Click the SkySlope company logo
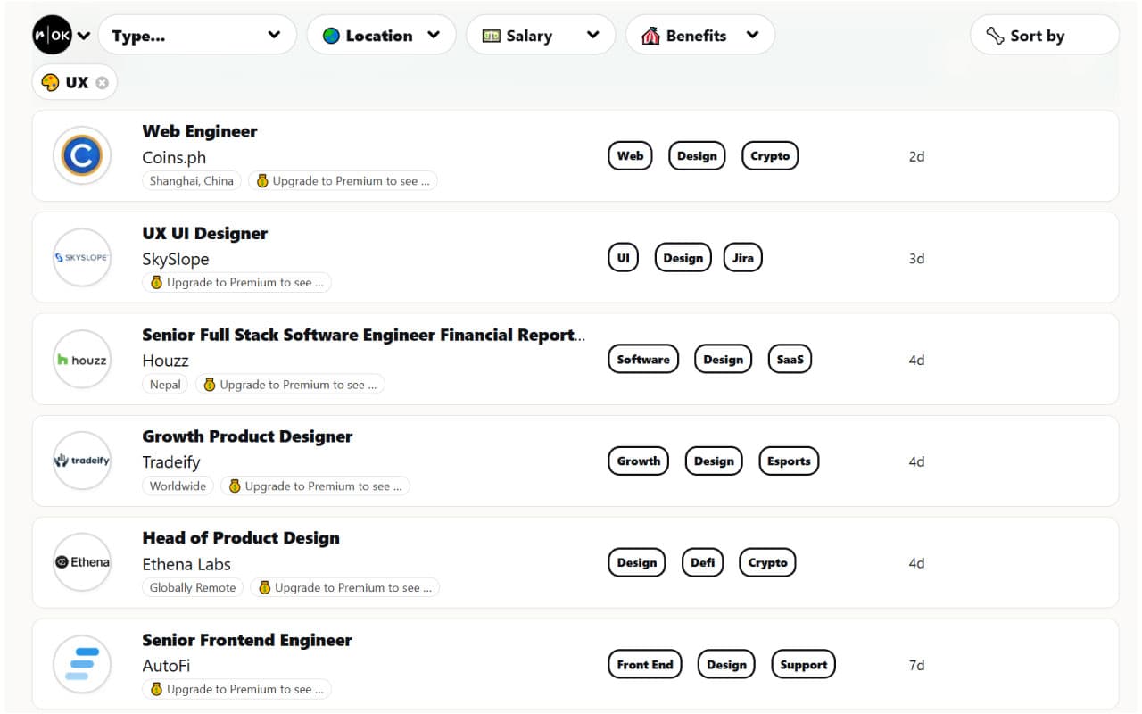Viewport: 1142px width, 714px height. [82, 258]
